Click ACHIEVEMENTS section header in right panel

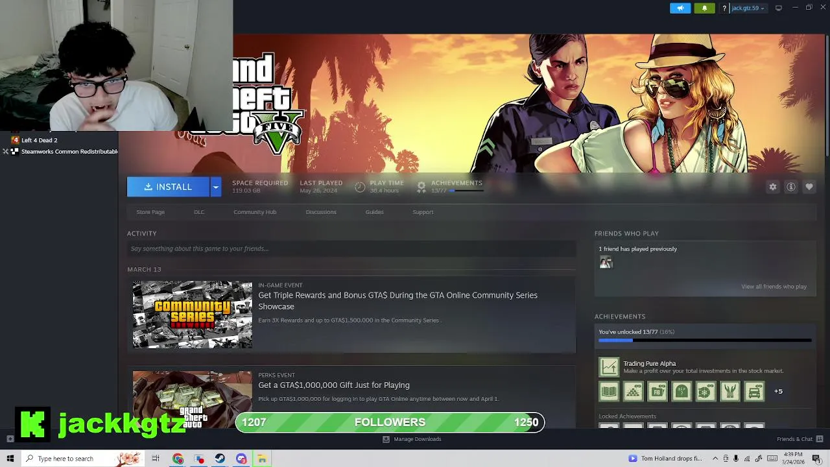tap(620, 317)
